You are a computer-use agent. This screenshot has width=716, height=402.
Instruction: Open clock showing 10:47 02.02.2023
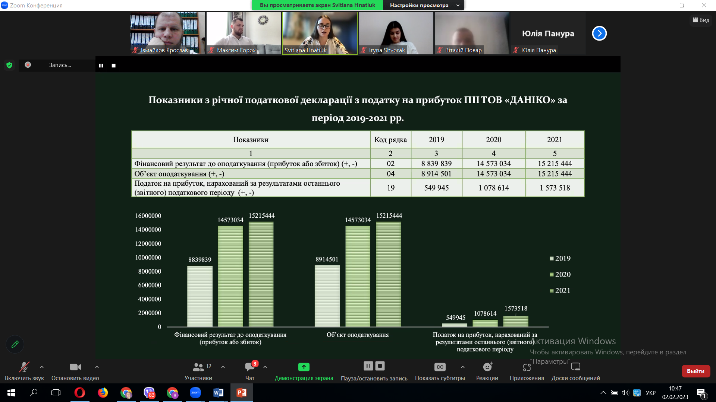pos(675,393)
